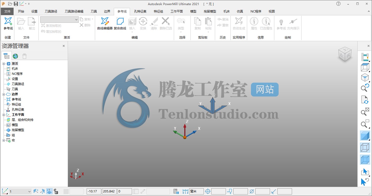Click the 增加拾取的 button
The width and height of the screenshot is (372, 196).
click(51, 31)
